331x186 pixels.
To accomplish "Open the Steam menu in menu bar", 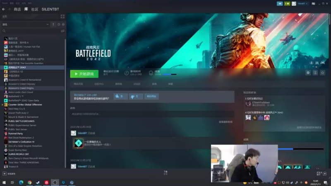I will point(5,3).
